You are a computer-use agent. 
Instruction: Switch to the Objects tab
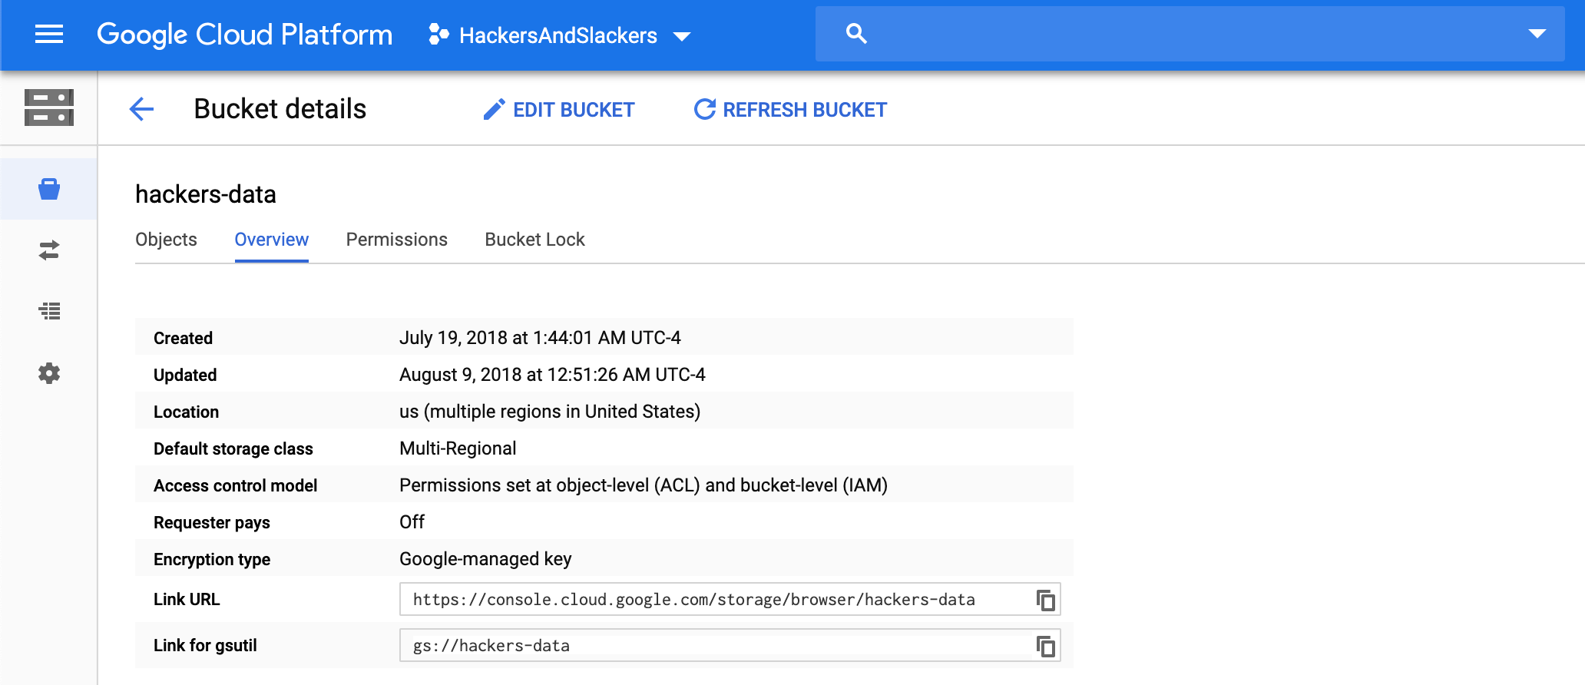(x=166, y=240)
